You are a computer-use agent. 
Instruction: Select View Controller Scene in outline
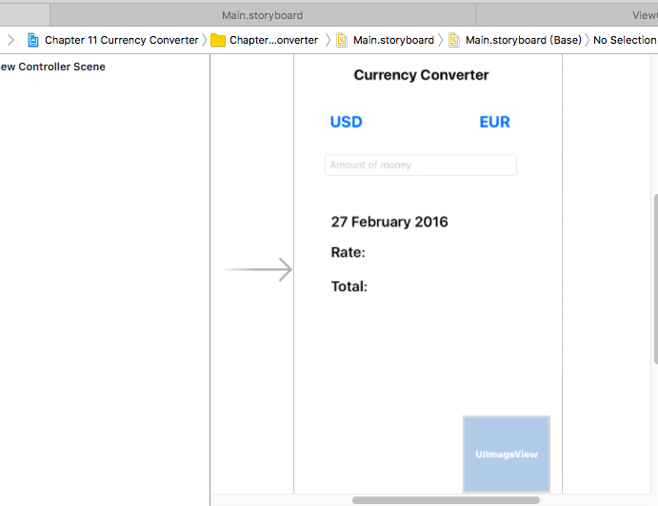coord(53,67)
